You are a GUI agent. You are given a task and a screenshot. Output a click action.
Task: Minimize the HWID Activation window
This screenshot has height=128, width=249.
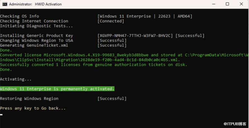[x=213, y=4]
